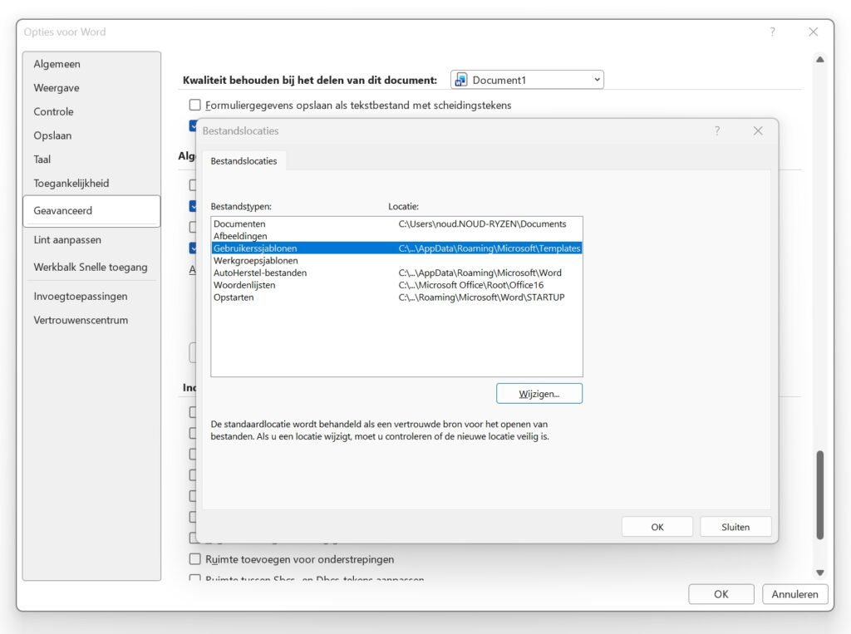851x634 pixels.
Task: Select the Opstarten row
Action: pyautogui.click(x=396, y=297)
